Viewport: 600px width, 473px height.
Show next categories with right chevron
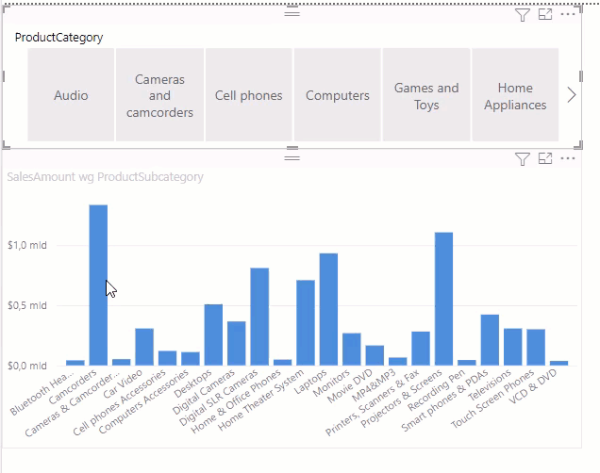pos(572,95)
